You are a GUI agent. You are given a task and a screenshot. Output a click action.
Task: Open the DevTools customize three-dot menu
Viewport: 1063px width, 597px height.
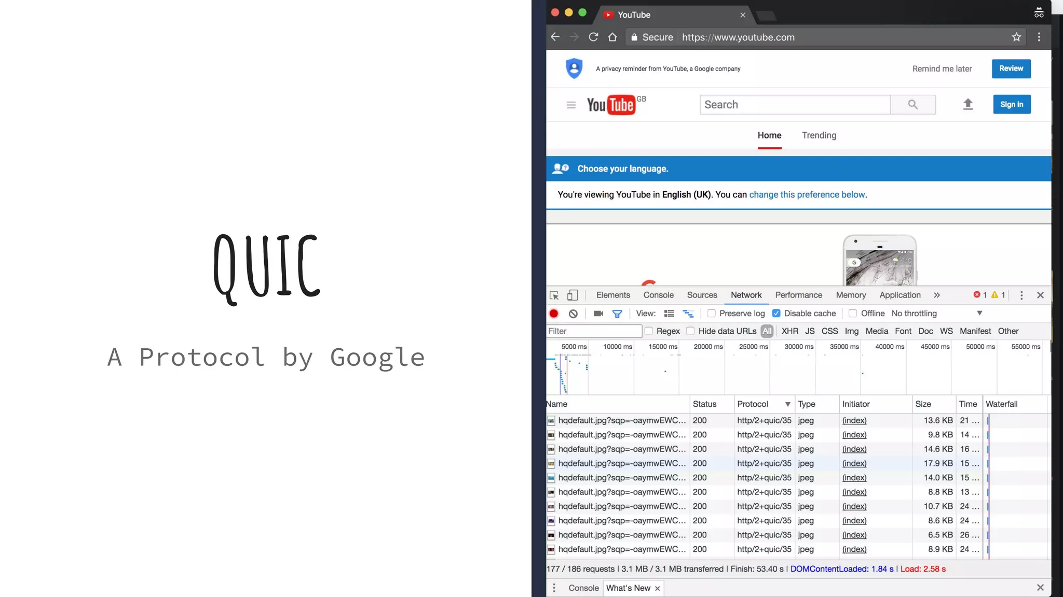(1021, 295)
